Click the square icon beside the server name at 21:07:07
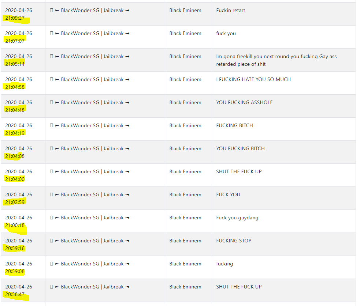Image resolution: width=360 pixels, height=306 pixels. pos(51,34)
